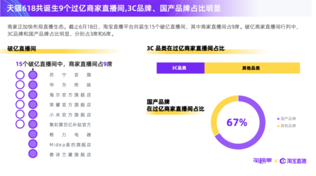Click the filled circle beside 苏宁官旗

(33, 75)
